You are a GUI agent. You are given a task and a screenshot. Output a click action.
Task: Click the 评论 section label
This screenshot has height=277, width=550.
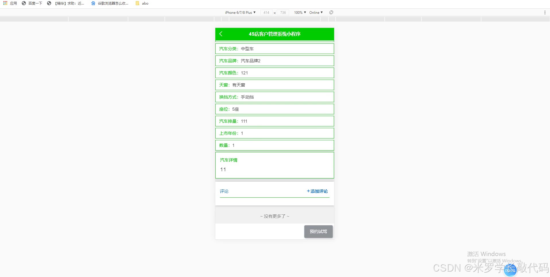click(x=224, y=191)
